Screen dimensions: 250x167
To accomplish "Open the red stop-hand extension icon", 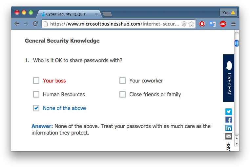I will tap(202, 24).
